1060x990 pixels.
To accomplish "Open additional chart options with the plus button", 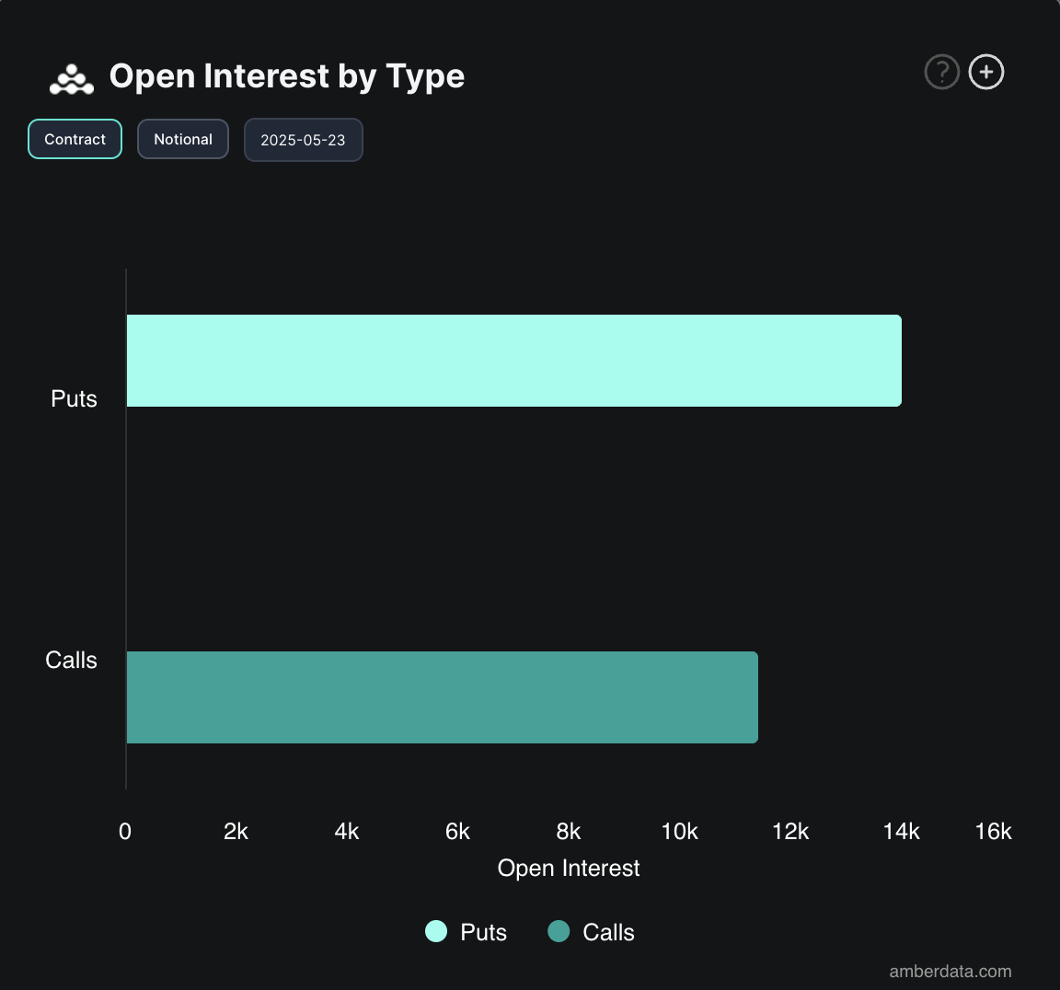I will coord(985,71).
